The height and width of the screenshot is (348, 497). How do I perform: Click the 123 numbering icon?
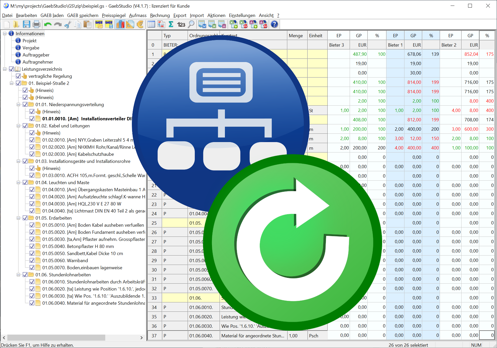pos(181,25)
